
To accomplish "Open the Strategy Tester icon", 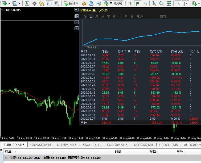I will pos(57,3).
